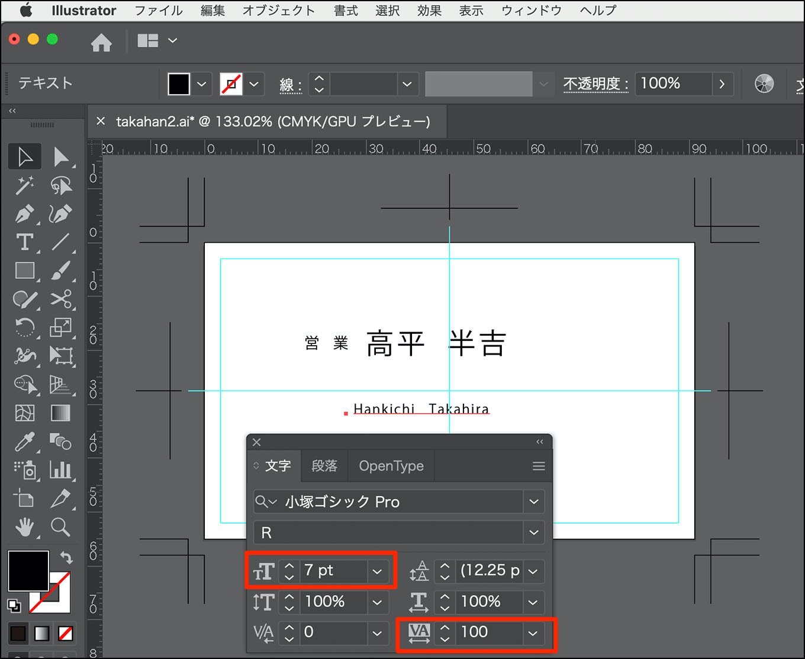Open stroke color dropdown in control bar
Viewport: 805px width, 659px height.
click(254, 84)
